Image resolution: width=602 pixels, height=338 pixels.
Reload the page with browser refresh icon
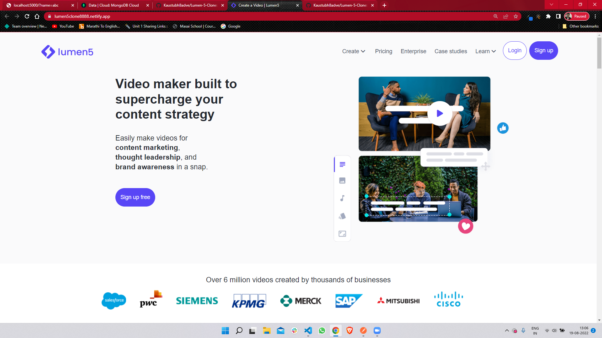pyautogui.click(x=27, y=16)
